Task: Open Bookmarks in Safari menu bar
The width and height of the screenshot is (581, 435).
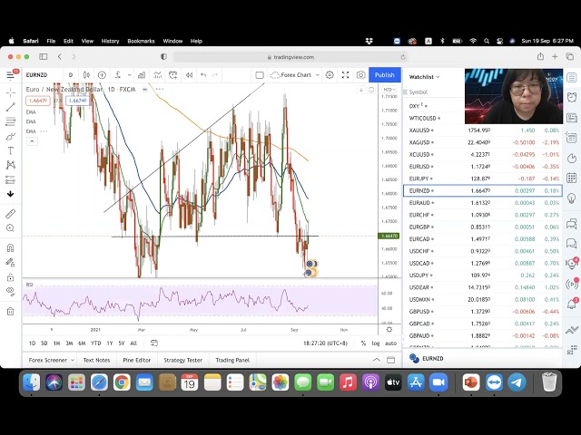Action: (141, 41)
